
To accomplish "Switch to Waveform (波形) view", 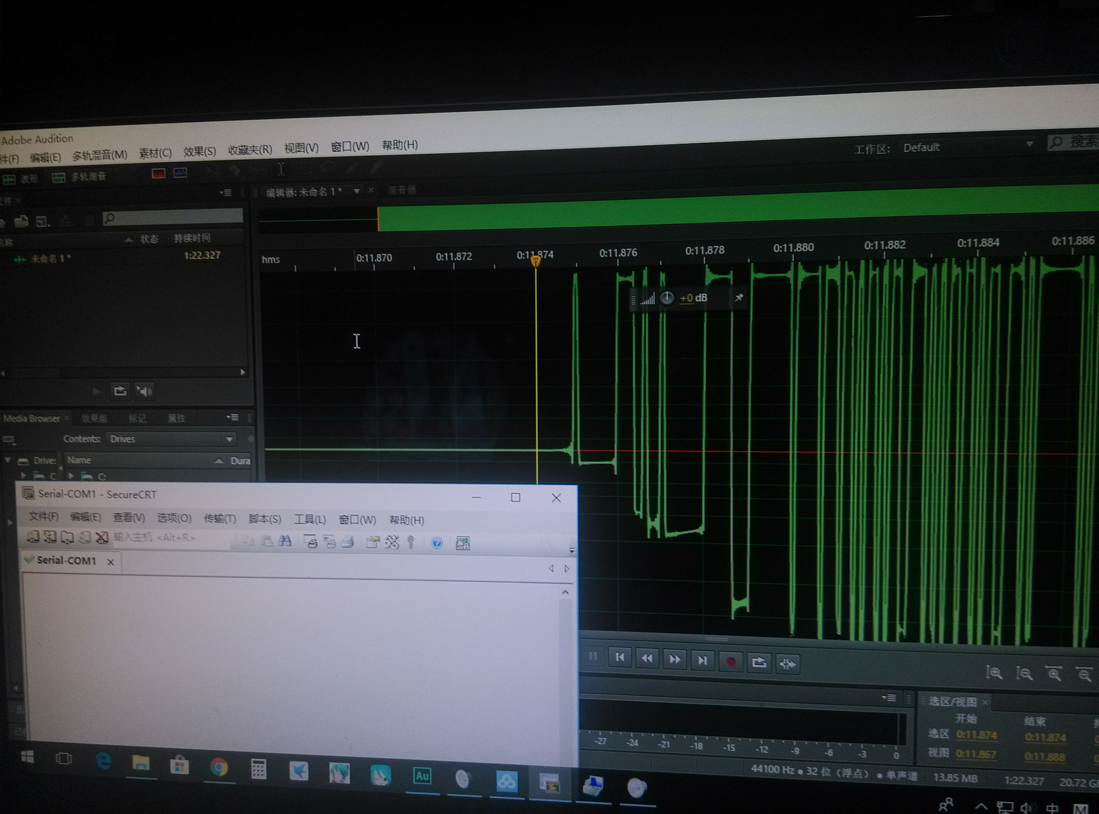I will pyautogui.click(x=20, y=179).
